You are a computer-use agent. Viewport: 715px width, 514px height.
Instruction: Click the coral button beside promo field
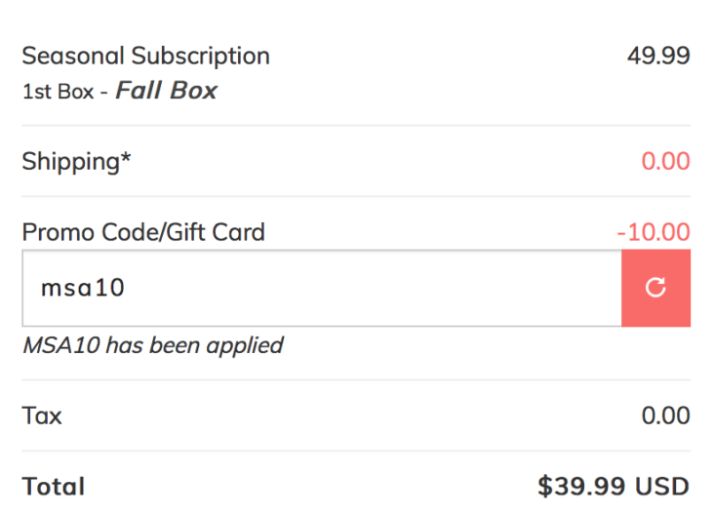(655, 288)
